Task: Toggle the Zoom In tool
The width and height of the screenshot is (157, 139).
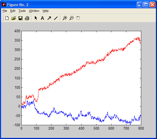Action: (x=65, y=18)
